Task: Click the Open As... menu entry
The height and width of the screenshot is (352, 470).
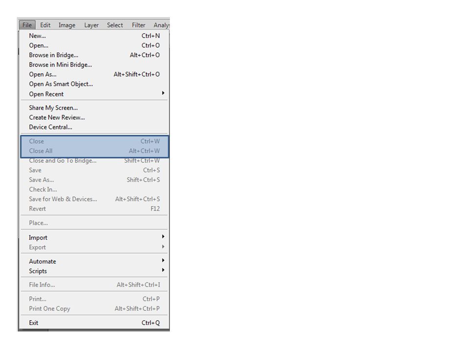Action: pos(94,74)
